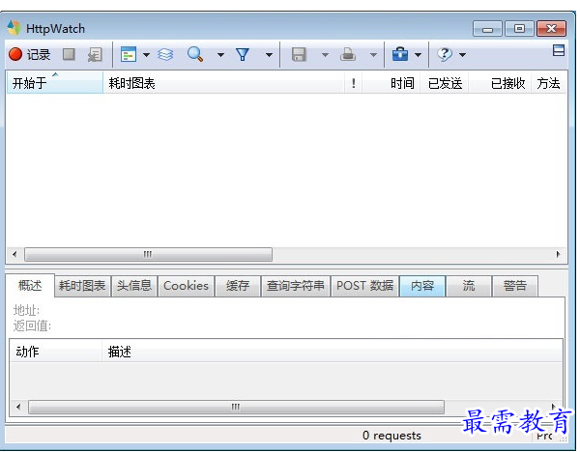Click the Help question mark icon
The width and height of the screenshot is (580, 452).
tap(445, 55)
